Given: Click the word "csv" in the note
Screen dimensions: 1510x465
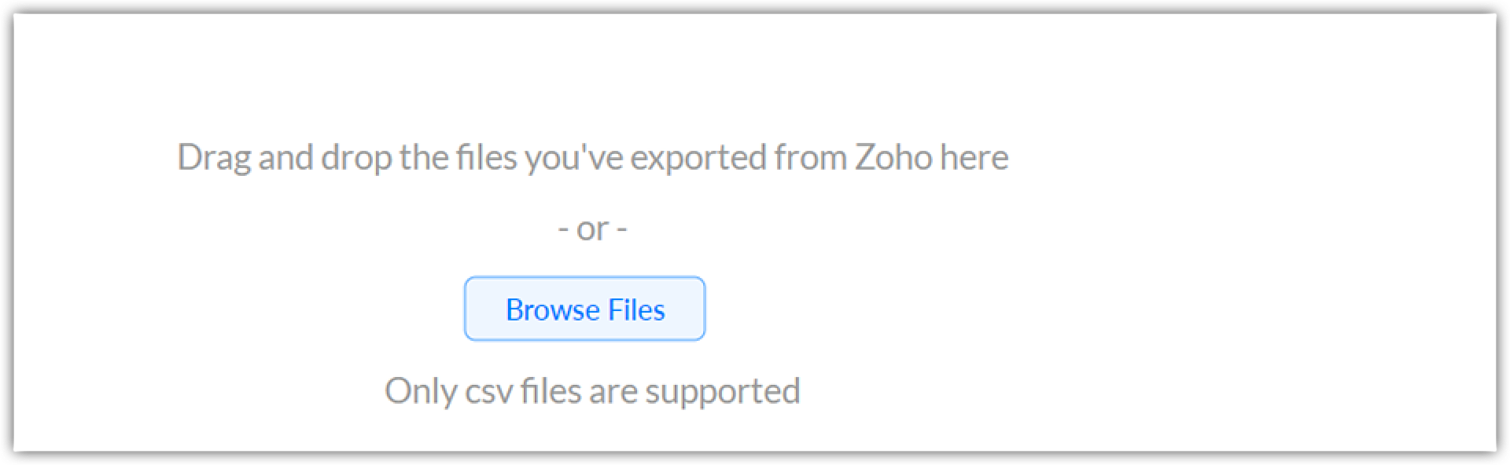Looking at the screenshot, I should point(489,391).
